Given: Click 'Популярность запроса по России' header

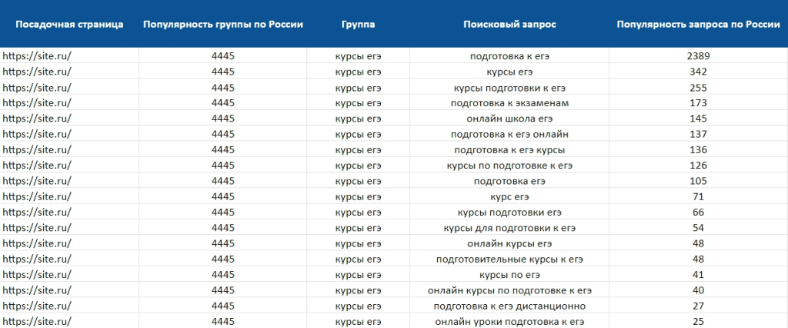Looking at the screenshot, I should [x=698, y=25].
